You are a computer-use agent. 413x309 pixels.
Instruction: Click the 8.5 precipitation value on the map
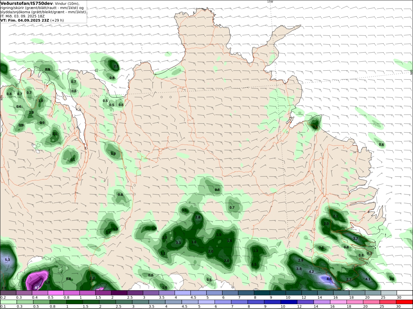click(329, 279)
